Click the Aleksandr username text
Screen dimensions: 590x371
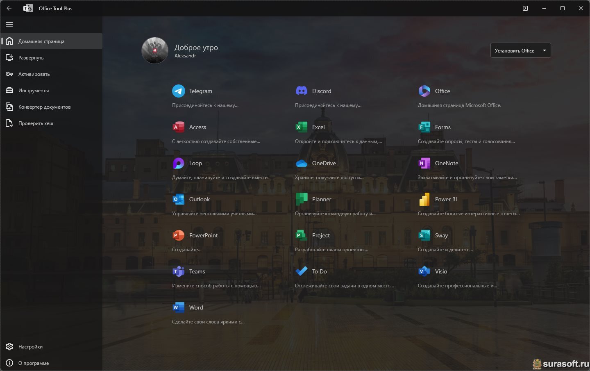[x=185, y=56]
